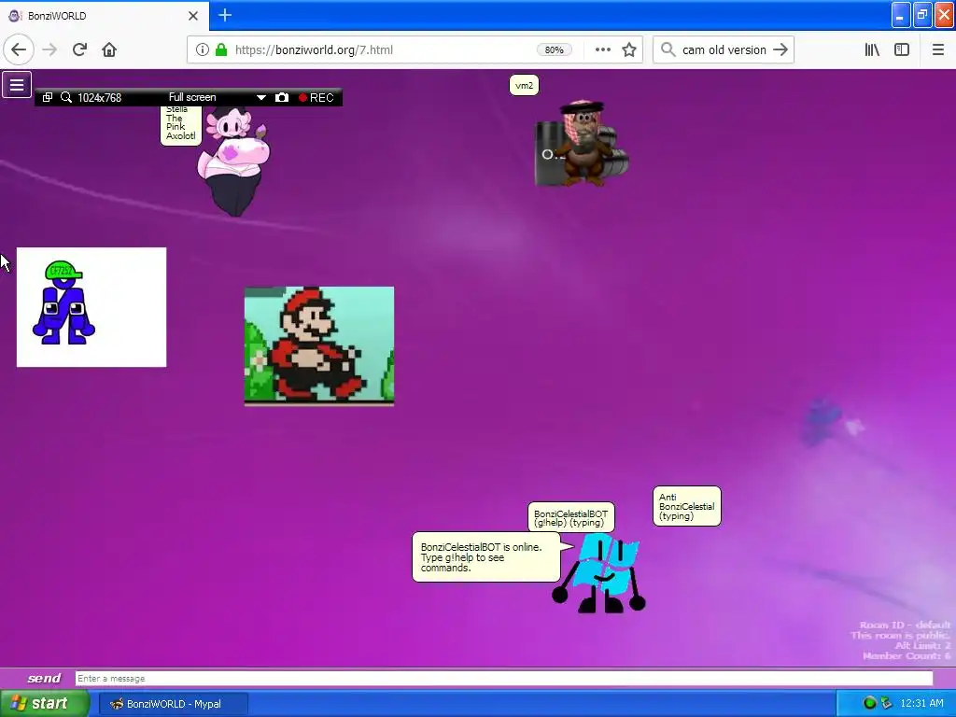The image size is (956, 717).
Task: Open the Windows start menu
Action: 45,703
